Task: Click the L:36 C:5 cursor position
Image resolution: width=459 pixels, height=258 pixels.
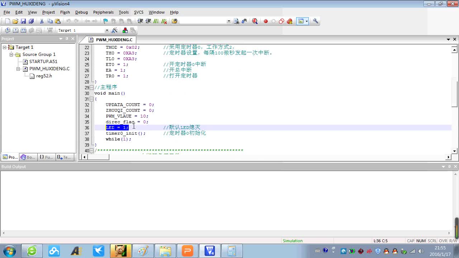Action: tap(380, 241)
